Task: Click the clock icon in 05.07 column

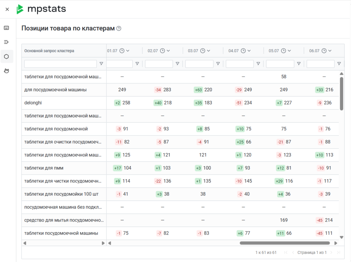Action: coord(283,51)
